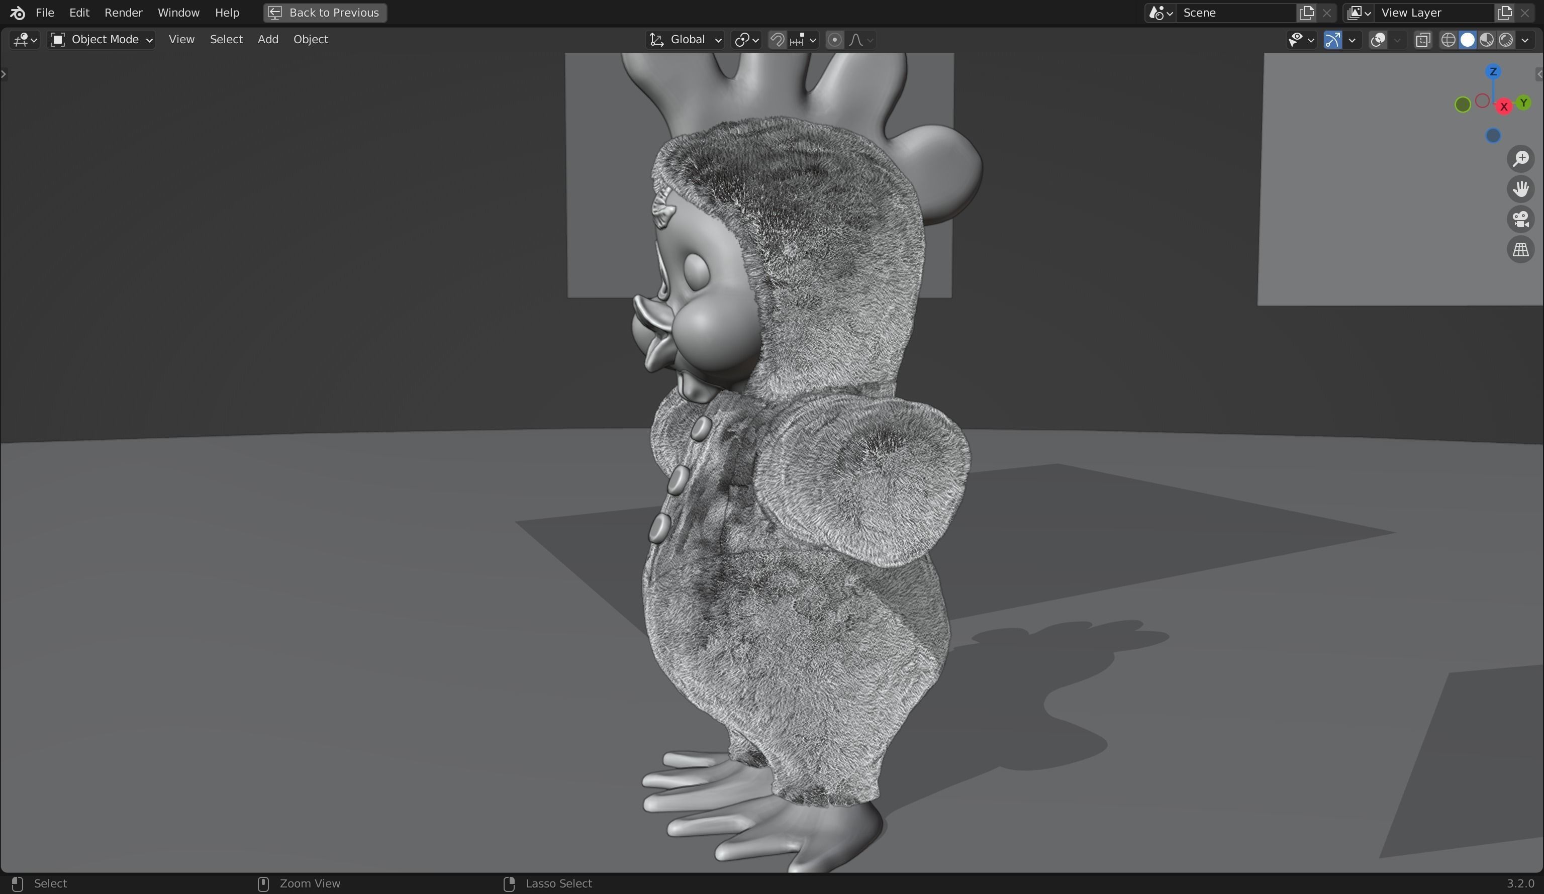Click the Lasso Select status bar hint
Screen dimensions: 1544x894
point(558,883)
